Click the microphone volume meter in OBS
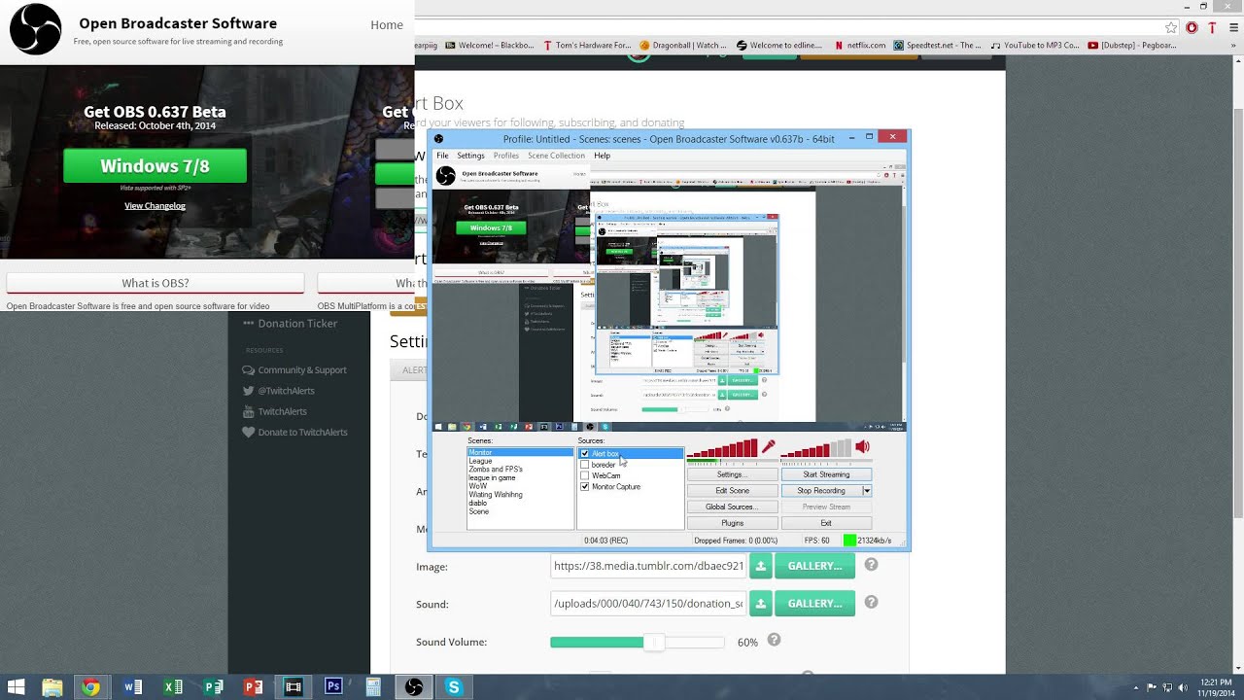The image size is (1244, 700). point(722,448)
